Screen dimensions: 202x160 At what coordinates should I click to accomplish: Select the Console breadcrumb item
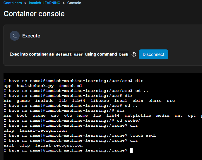click(x=74, y=3)
